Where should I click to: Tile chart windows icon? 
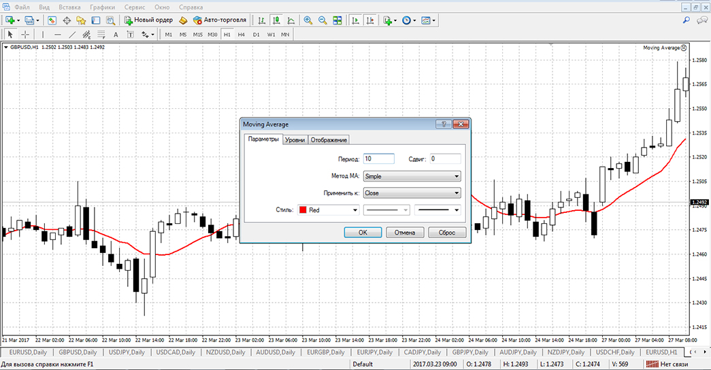(337, 20)
